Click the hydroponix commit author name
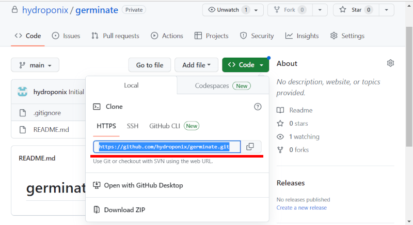 (50, 92)
